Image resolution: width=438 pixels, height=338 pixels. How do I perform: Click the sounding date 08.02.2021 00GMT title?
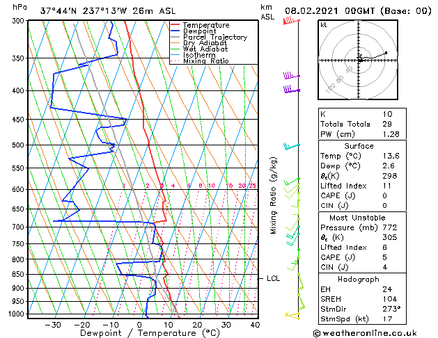click(x=329, y=11)
